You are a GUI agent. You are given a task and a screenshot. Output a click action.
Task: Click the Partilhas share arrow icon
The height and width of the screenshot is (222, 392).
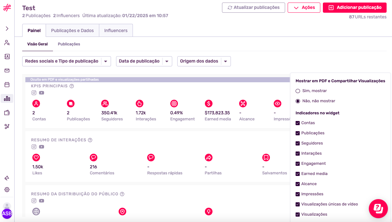[x=209, y=158]
